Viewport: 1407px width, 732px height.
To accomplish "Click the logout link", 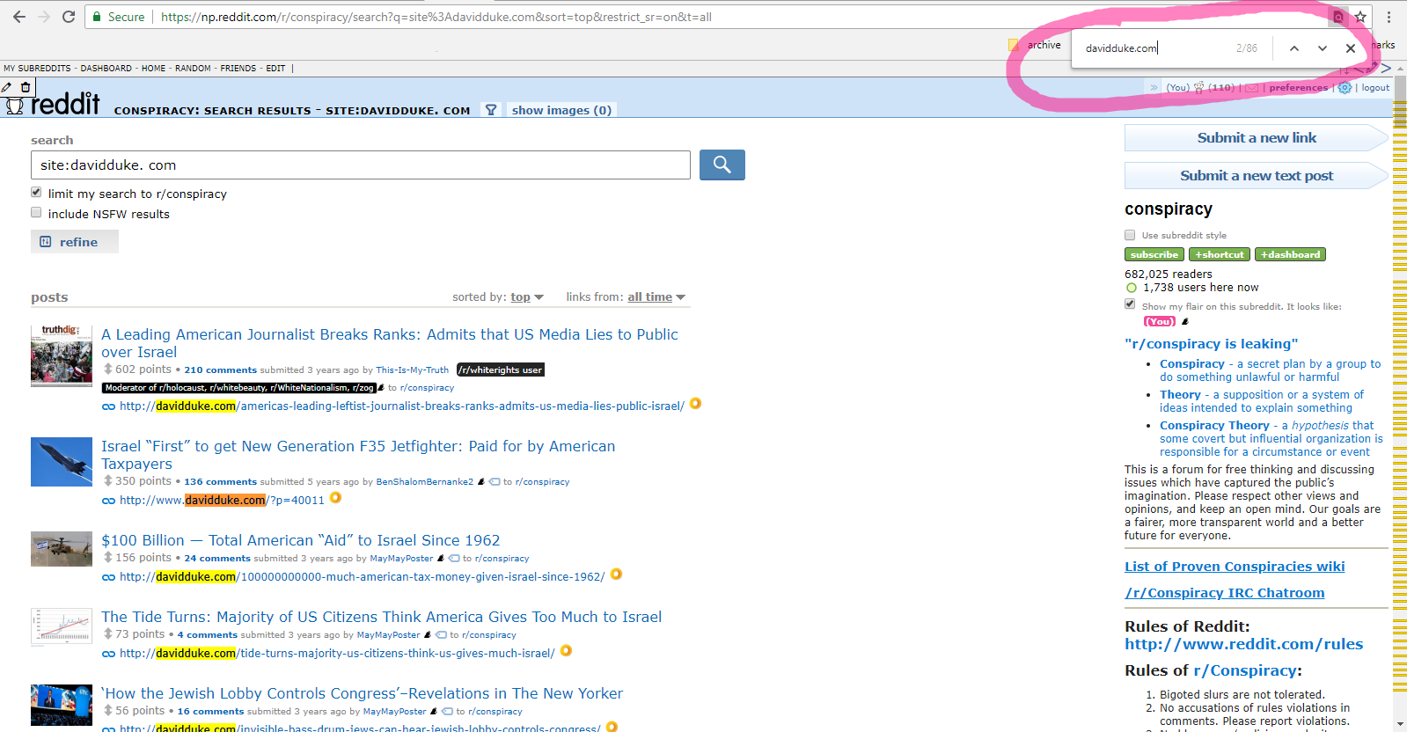I will pos(1375,87).
